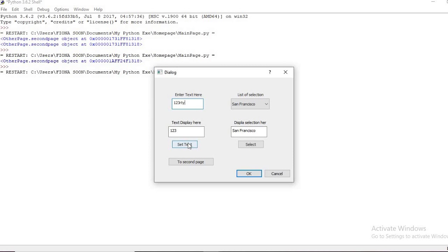
Task: Open the File menu
Action: tap(4, 9)
